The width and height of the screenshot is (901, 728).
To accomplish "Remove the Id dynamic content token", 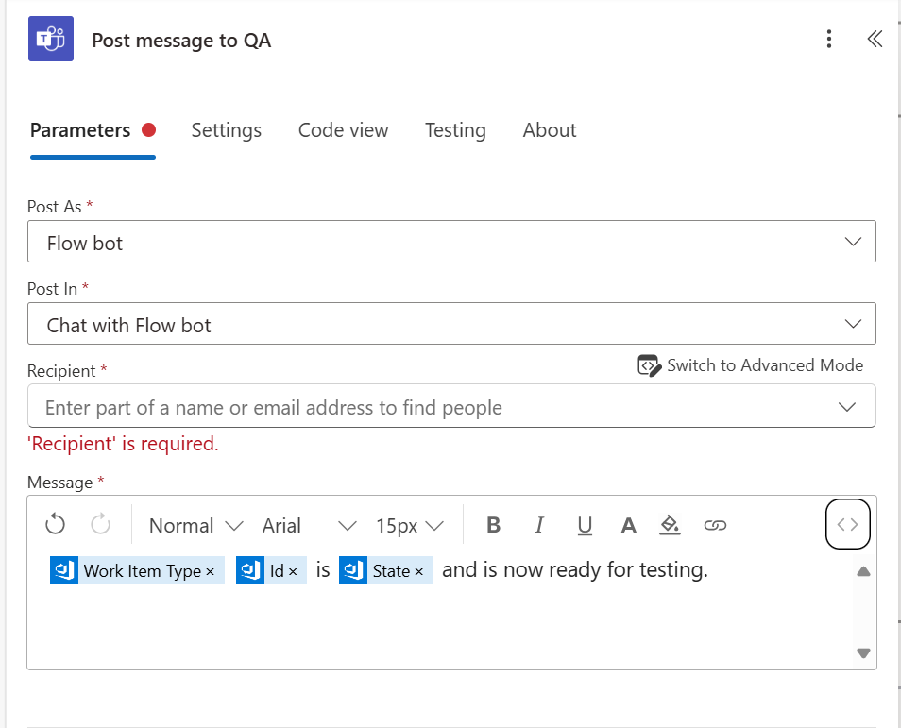I will (x=293, y=571).
